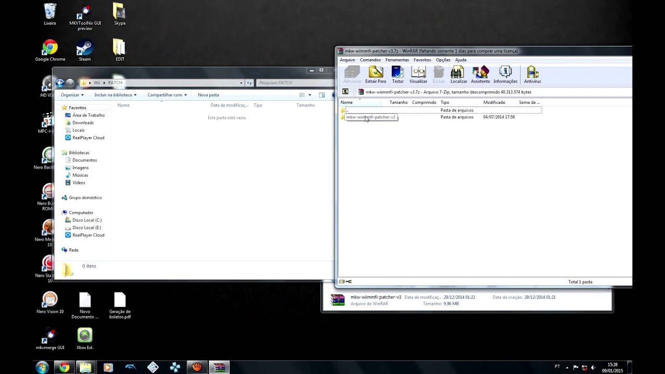Open the Incluir na biblioteca dropdown

[x=115, y=95]
